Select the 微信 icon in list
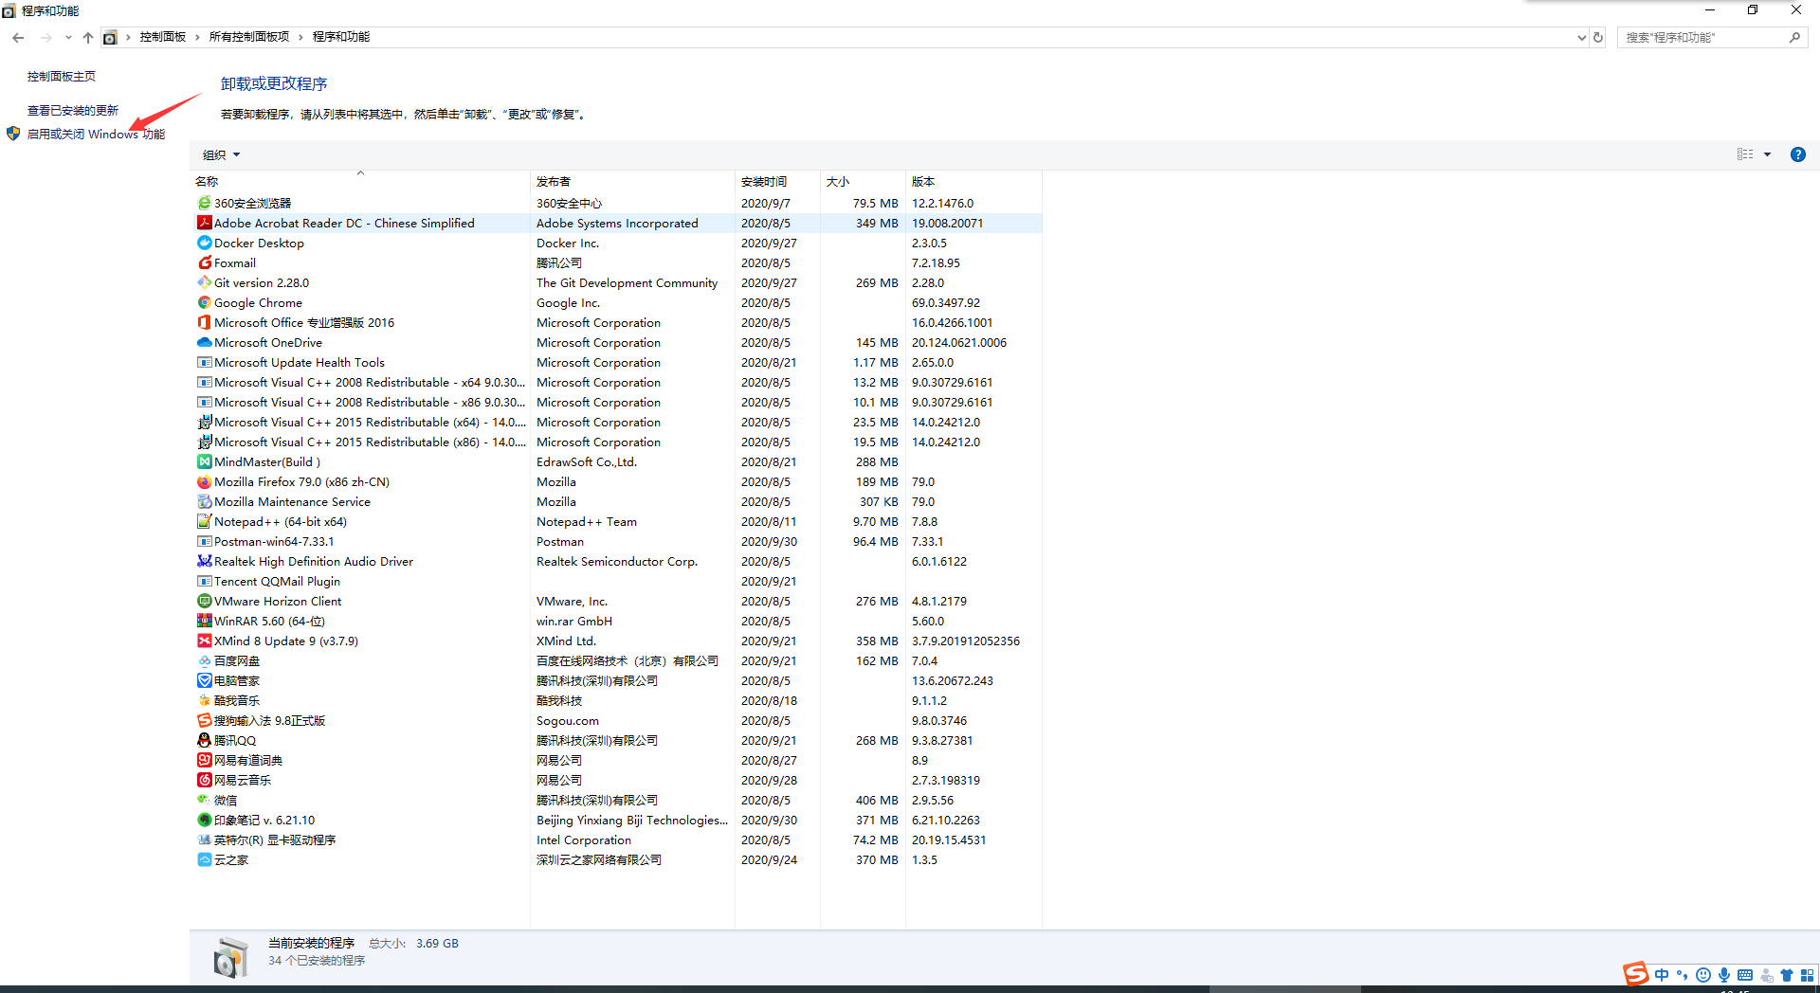 [204, 800]
